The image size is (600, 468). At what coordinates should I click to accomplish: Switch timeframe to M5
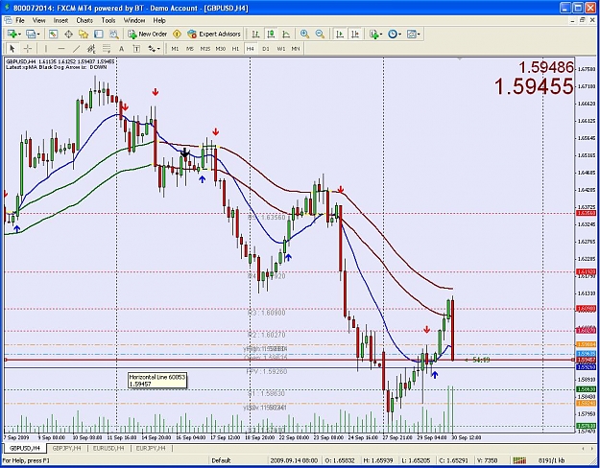[190, 49]
